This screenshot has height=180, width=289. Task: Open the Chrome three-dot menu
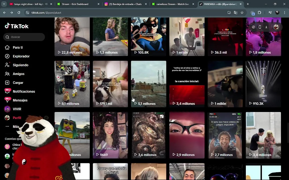(284, 12)
